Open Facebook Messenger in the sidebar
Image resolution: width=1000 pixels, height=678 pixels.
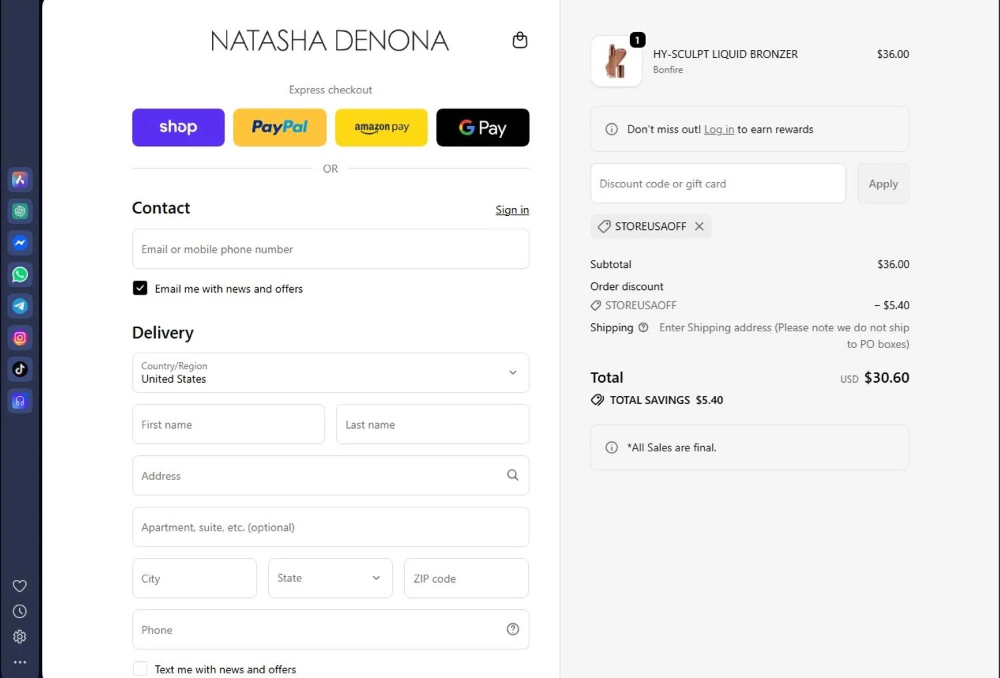point(20,243)
